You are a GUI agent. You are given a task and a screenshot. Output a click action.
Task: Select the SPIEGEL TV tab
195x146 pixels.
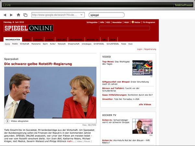tap(93, 40)
